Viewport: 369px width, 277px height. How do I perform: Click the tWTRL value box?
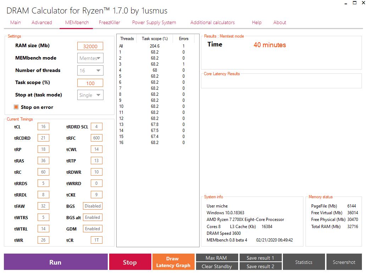[43, 228]
